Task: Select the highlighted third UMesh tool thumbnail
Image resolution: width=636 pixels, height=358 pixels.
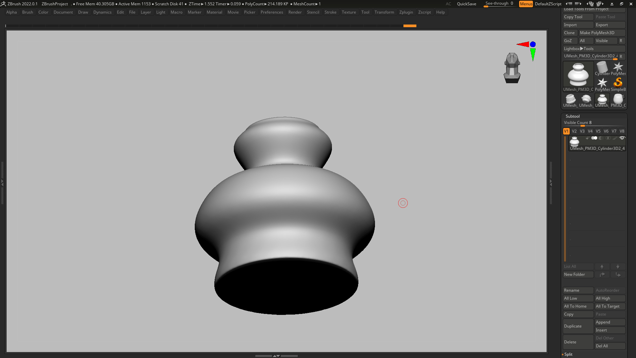Action: [602, 100]
